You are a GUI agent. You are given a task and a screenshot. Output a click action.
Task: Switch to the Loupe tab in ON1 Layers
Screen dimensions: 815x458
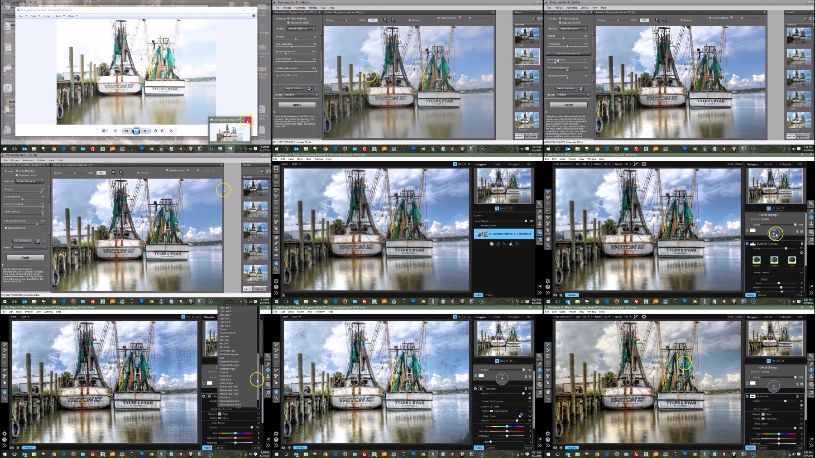[497, 164]
